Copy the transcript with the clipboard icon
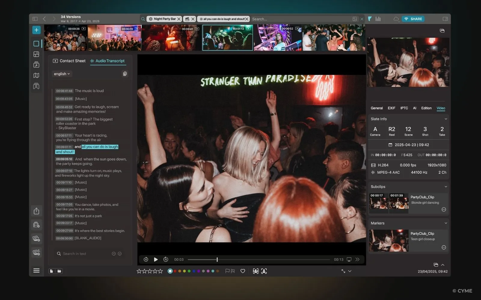Screen dimensions: 481x300 pyautogui.click(x=125, y=74)
